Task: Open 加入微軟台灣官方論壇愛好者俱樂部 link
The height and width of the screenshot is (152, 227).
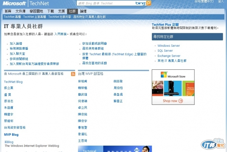Action: point(34,64)
